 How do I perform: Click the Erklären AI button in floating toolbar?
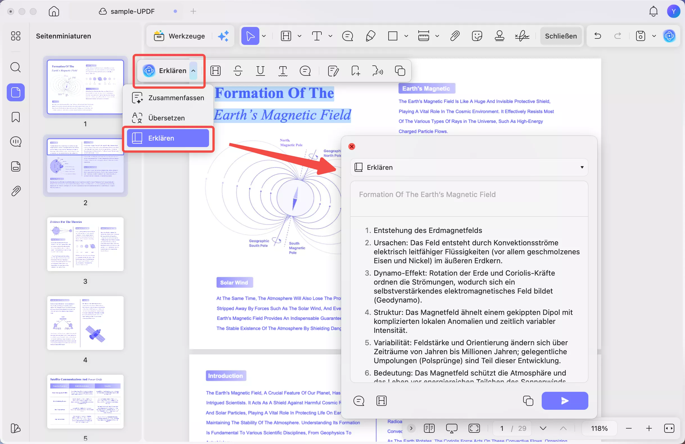pos(165,71)
